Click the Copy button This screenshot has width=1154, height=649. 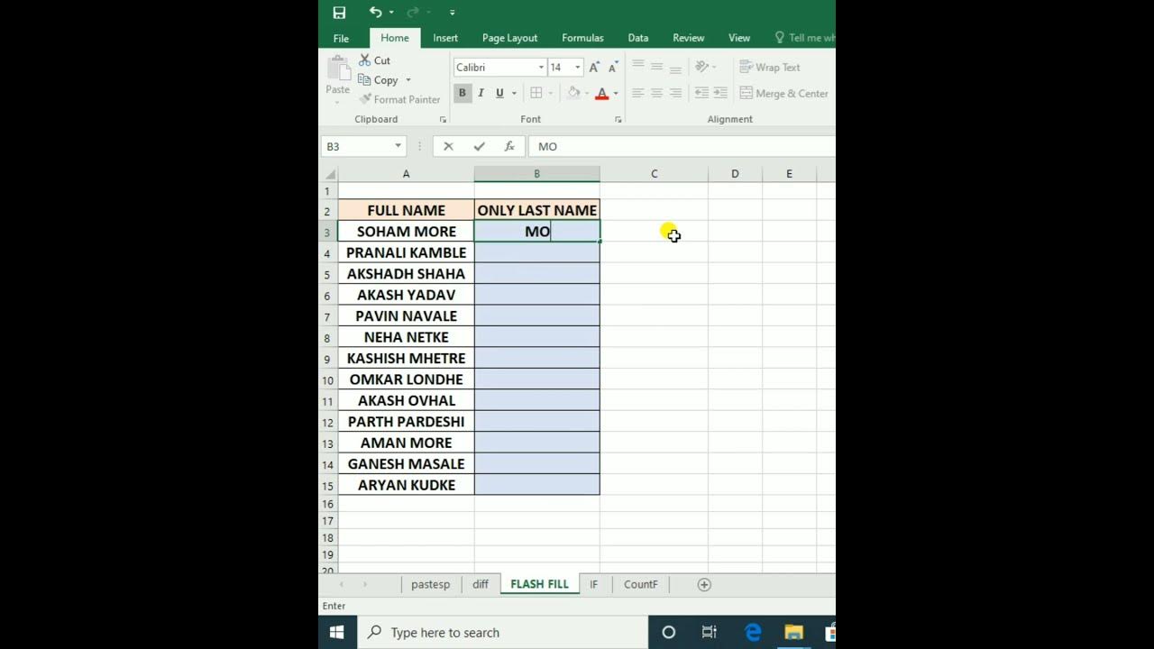point(379,80)
